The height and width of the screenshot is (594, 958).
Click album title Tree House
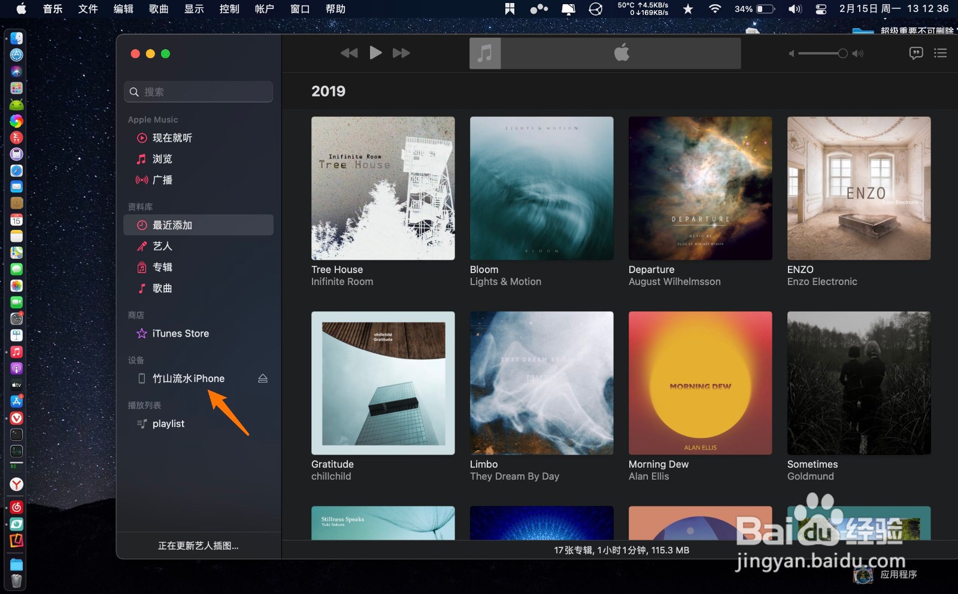[337, 269]
